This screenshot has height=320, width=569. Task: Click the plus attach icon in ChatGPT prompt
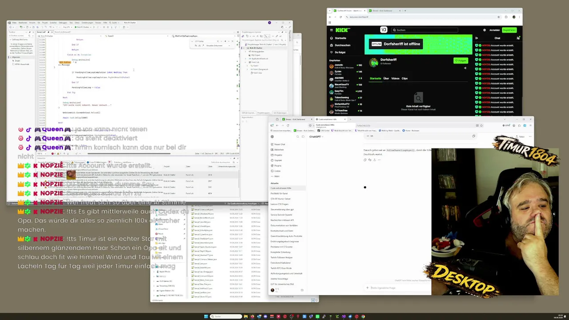click(368, 288)
